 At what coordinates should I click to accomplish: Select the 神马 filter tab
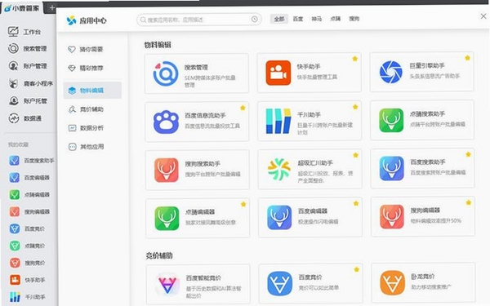tap(317, 19)
